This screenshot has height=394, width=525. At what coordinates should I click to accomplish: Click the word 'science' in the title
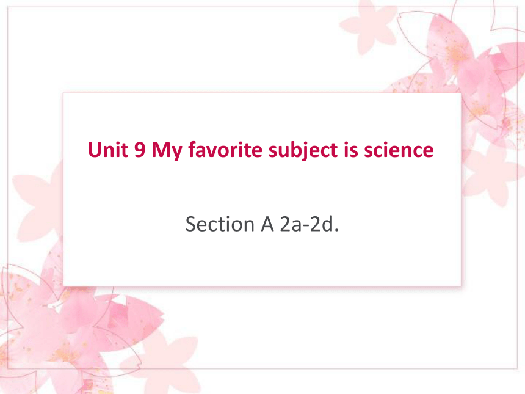[x=399, y=150]
